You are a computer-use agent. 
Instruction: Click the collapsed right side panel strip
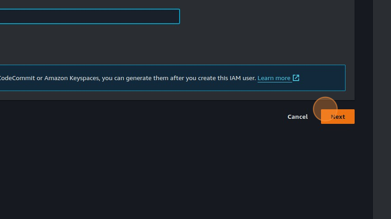[x=381, y=109]
